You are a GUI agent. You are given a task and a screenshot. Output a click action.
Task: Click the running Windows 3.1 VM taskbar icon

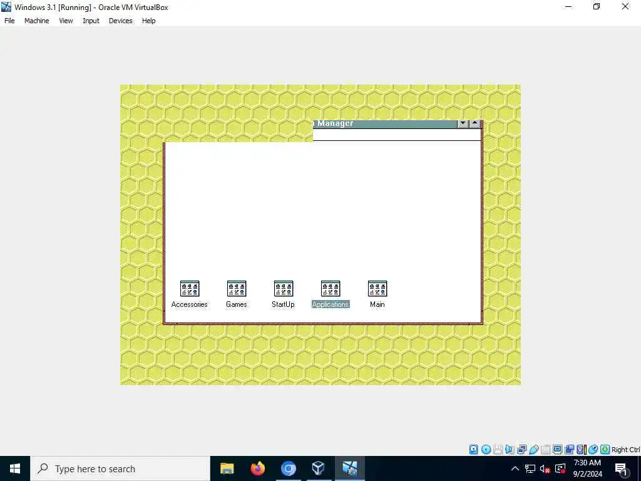coord(349,468)
